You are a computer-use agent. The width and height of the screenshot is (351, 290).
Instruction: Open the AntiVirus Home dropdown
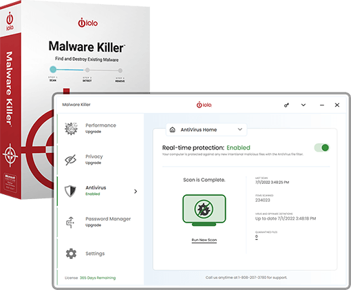pyautogui.click(x=206, y=130)
